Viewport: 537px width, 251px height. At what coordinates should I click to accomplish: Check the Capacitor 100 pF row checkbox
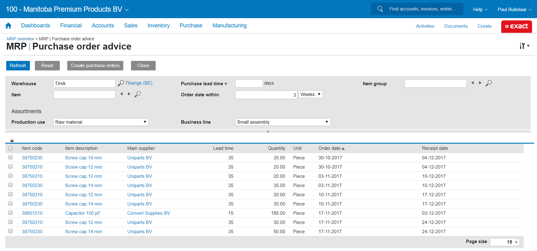coord(10,213)
